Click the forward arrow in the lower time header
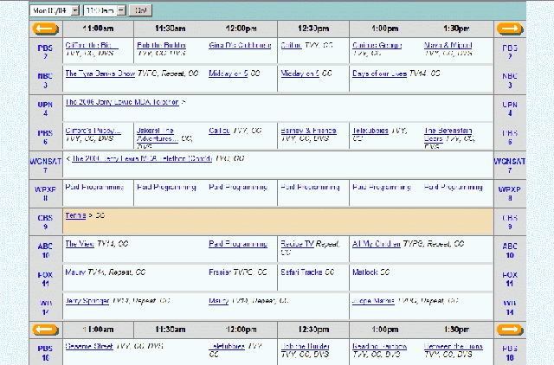Viewport: 554px width, 365px height. [x=510, y=330]
